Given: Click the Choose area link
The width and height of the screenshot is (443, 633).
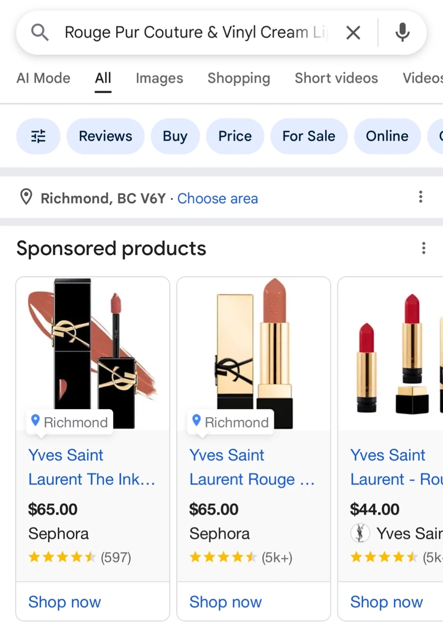Looking at the screenshot, I should tap(218, 199).
